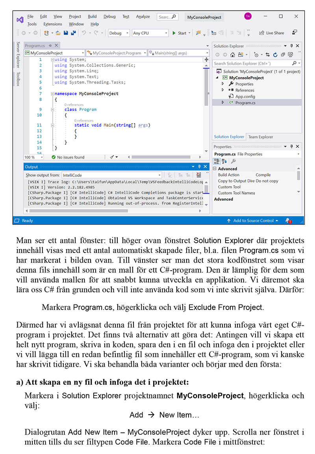Click the New Project toolbar icon
This screenshot has width=315, height=454.
coord(46,33)
